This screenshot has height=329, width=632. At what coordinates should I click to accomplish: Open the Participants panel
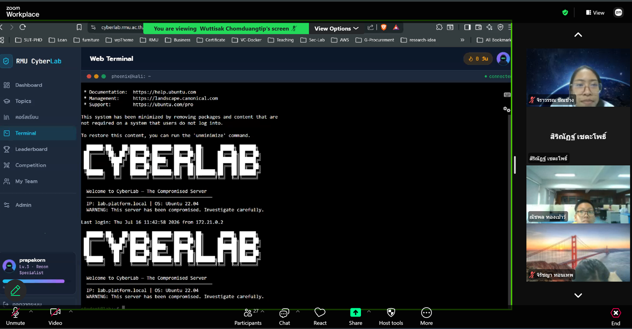tap(248, 316)
